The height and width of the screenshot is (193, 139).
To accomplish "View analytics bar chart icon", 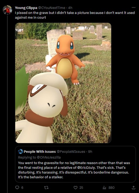I will (x=104, y=187).
